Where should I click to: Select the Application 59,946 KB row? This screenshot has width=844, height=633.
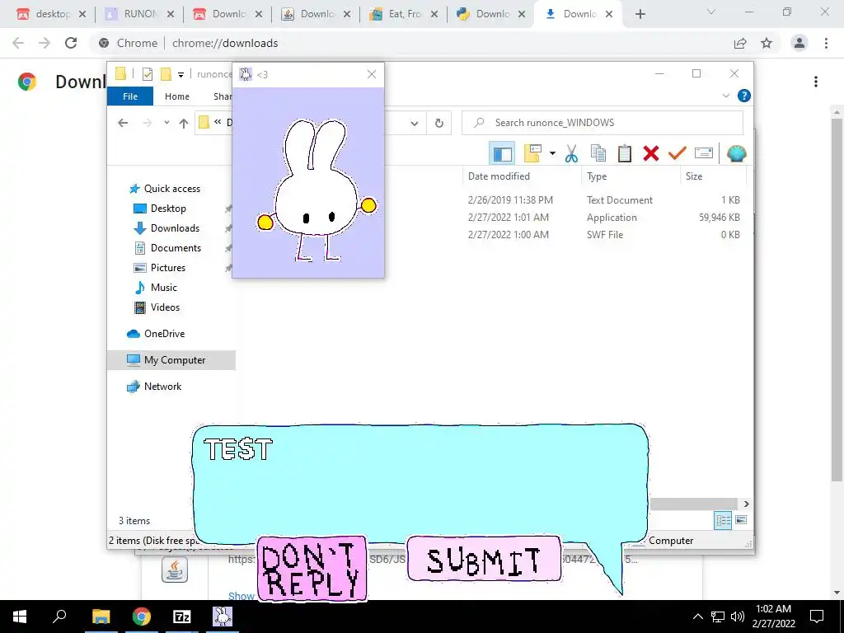pos(603,218)
